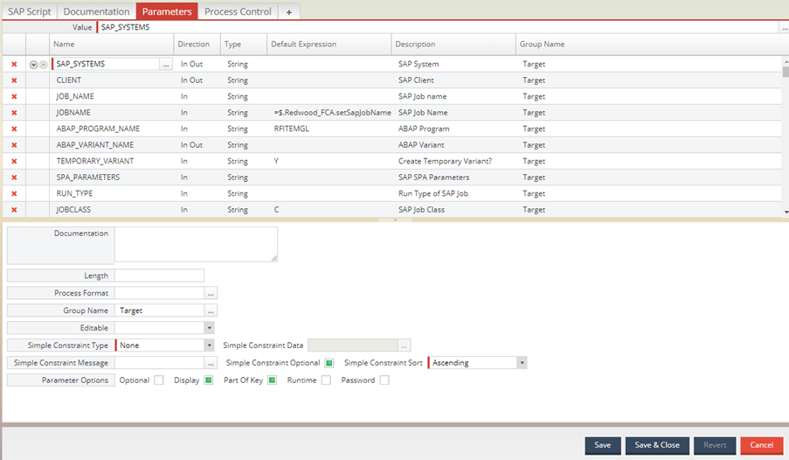Click the table scroll down arrow
This screenshot has height=460, width=789.
786,213
